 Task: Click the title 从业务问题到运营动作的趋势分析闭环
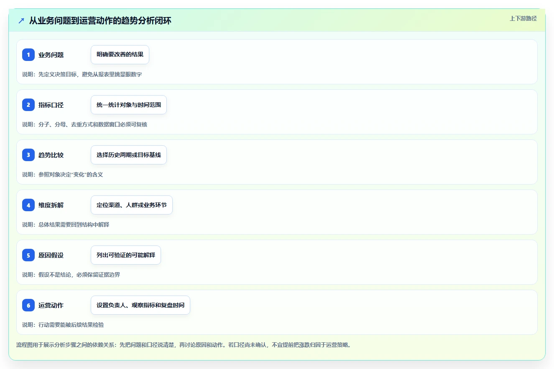tap(100, 20)
